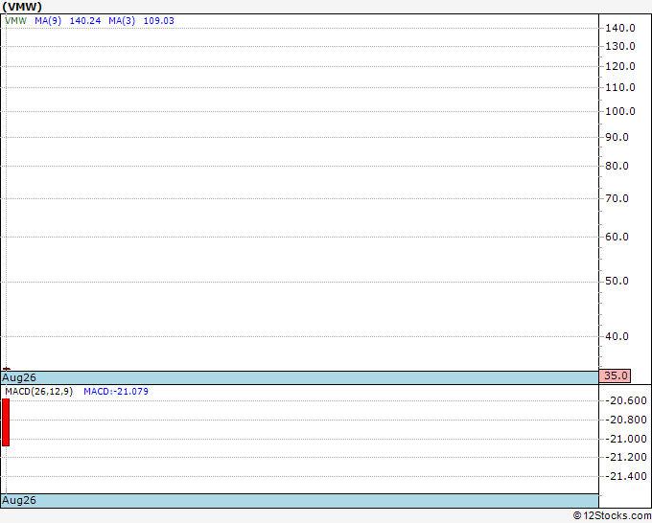Viewport: 652px width, 523px height.
Task: Click the 90.0 price axis label
Action: coord(617,138)
